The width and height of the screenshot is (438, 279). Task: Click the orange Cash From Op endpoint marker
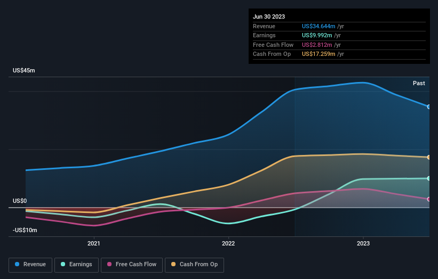(429, 157)
